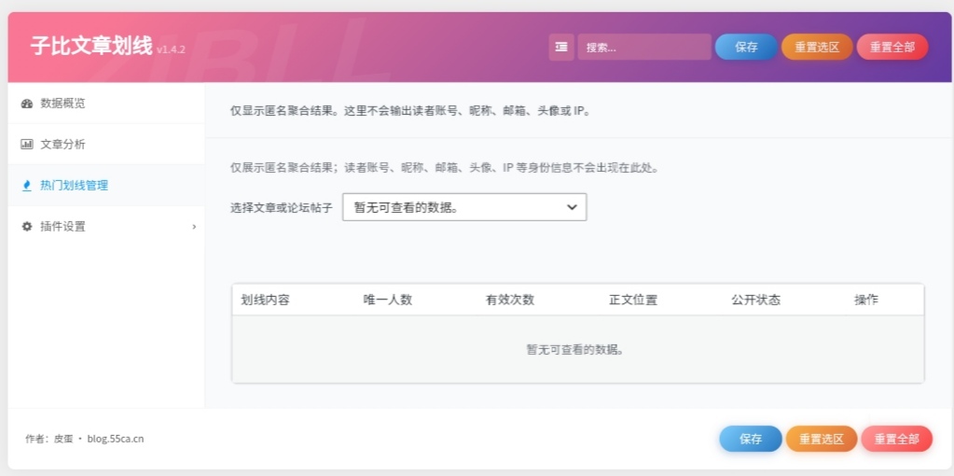Select the 热门划线管理 menu item
Viewport: 954px width, 476px height.
coord(106,186)
